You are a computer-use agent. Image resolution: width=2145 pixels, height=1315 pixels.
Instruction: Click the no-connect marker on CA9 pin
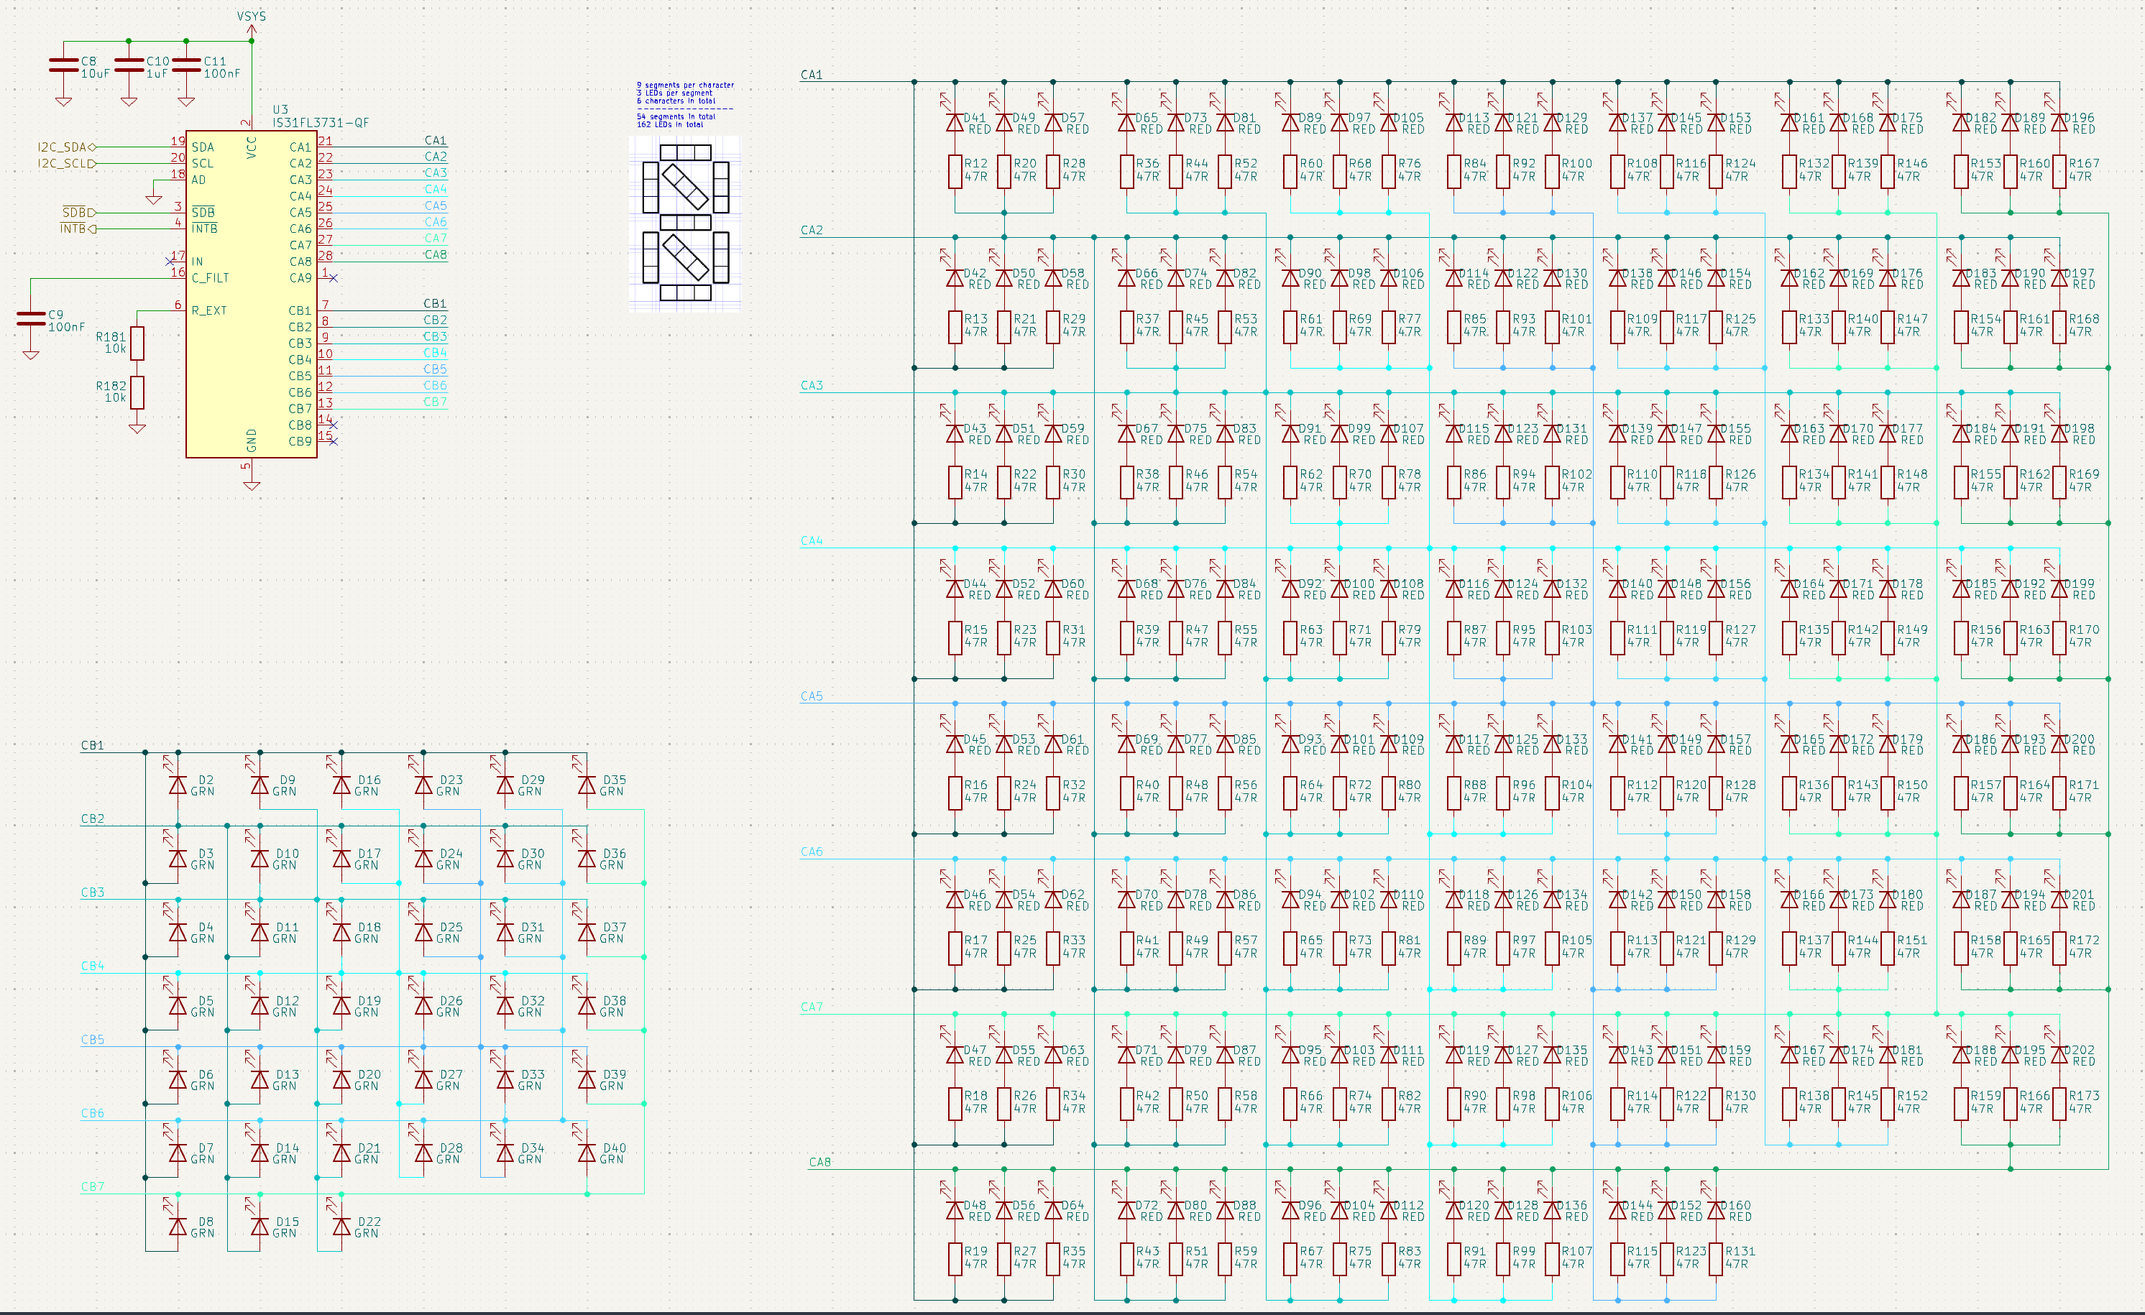click(x=334, y=279)
